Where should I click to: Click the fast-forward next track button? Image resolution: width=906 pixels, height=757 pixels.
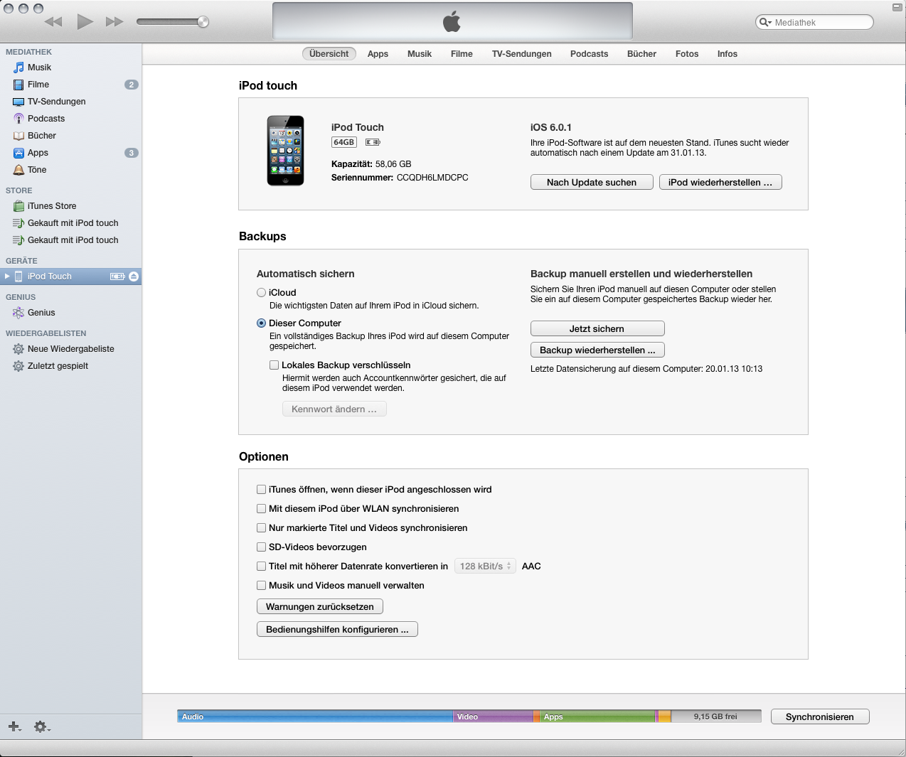pos(114,22)
